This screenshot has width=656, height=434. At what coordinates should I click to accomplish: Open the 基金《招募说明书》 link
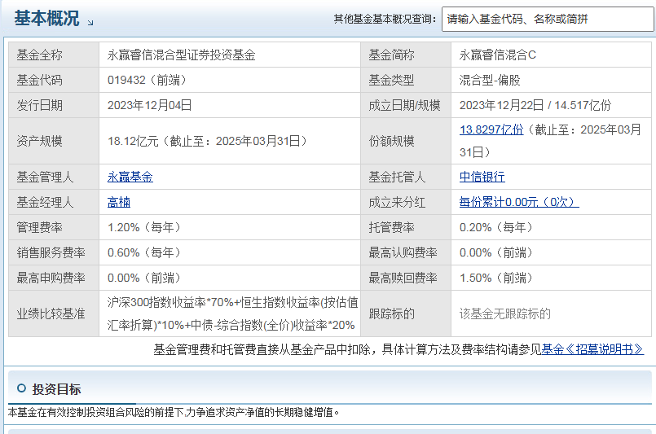pyautogui.click(x=592, y=349)
